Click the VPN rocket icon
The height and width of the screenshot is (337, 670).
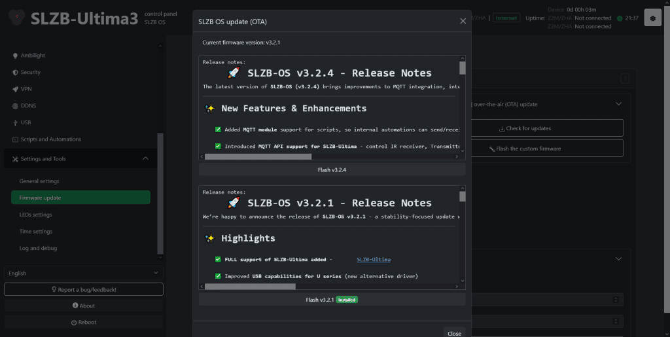tap(15, 89)
